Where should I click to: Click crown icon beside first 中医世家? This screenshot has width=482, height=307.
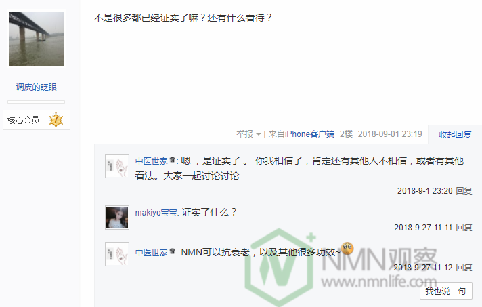[172, 159]
